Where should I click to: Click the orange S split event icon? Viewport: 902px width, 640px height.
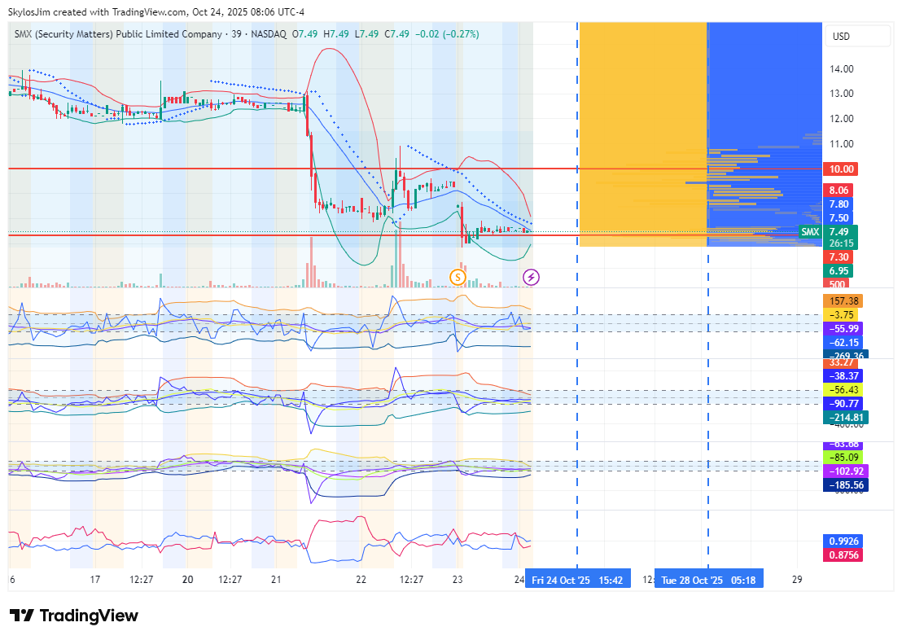pyautogui.click(x=458, y=278)
